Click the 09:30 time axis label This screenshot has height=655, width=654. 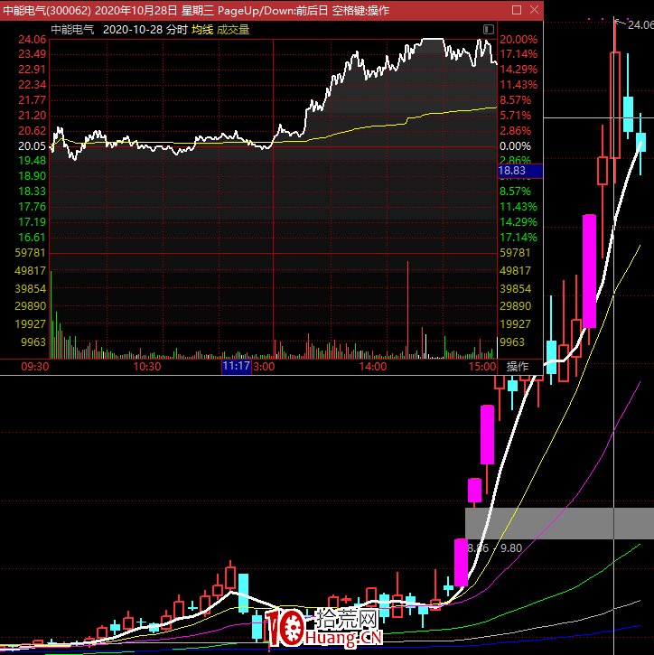[35, 367]
